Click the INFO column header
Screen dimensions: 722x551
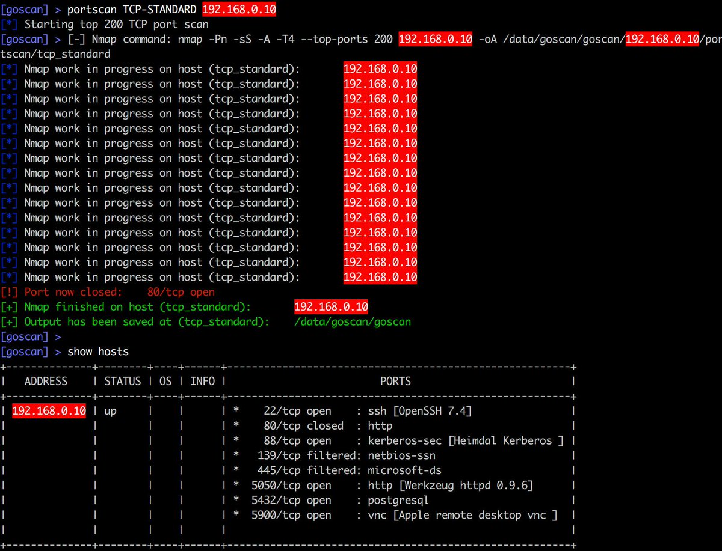tap(202, 381)
